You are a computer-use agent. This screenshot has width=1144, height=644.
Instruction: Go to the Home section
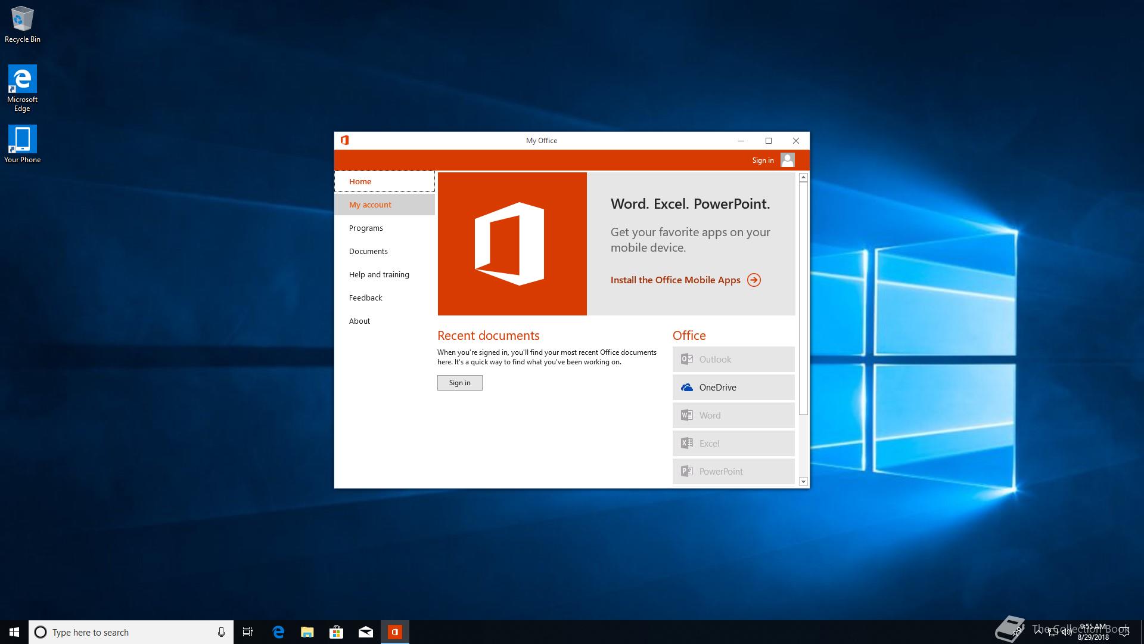coord(385,181)
